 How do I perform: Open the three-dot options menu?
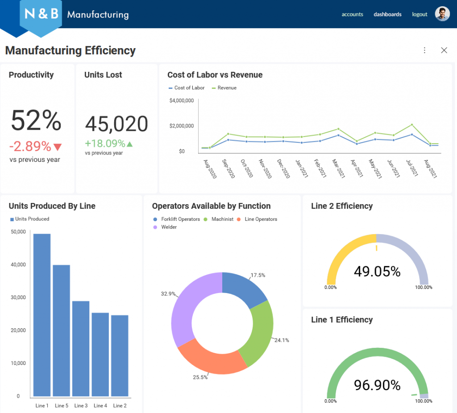[424, 50]
